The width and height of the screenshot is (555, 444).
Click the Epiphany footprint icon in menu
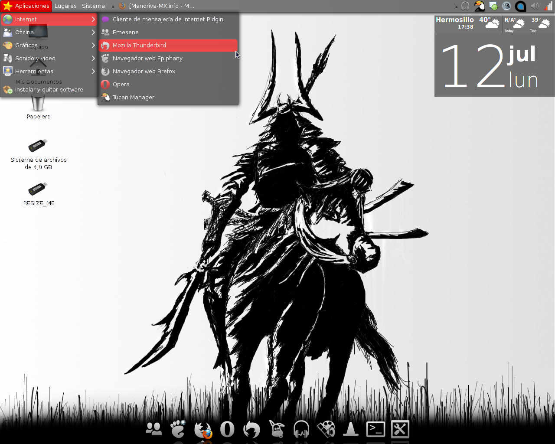point(105,58)
